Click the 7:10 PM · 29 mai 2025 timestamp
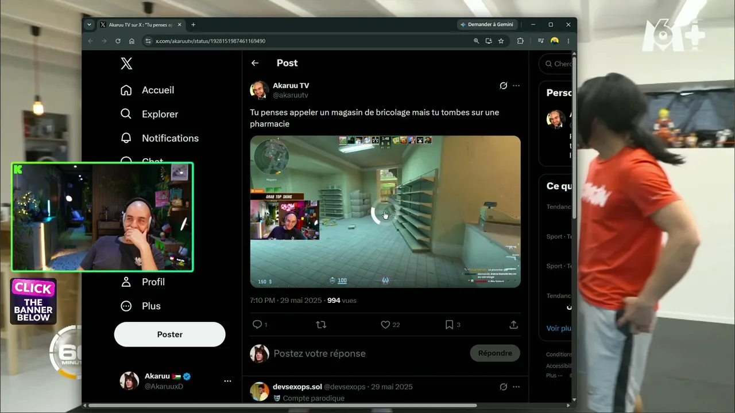The height and width of the screenshot is (413, 735). 285,301
